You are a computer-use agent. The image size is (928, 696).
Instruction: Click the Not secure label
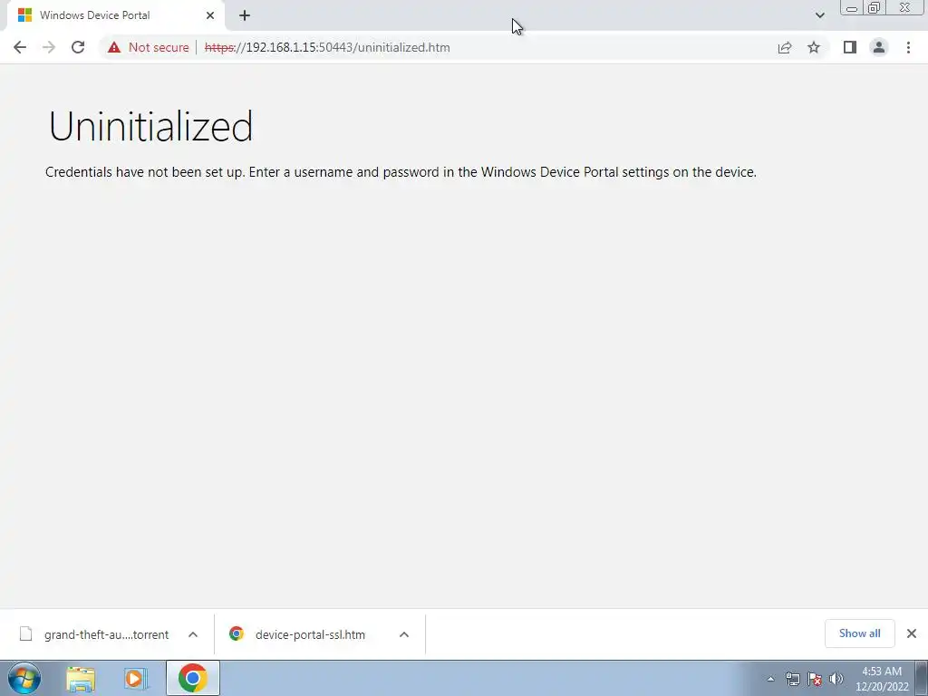tap(159, 47)
